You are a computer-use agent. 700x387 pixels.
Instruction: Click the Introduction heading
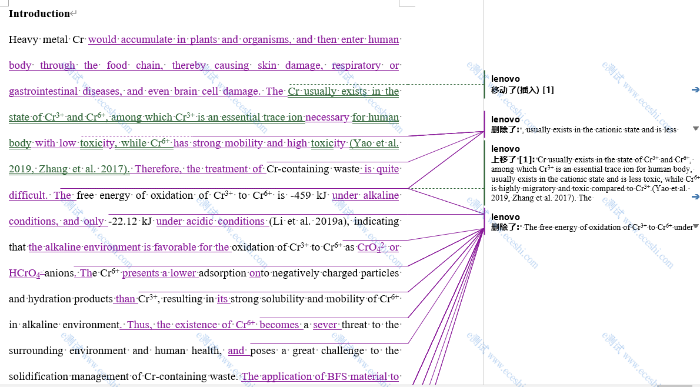click(x=39, y=14)
